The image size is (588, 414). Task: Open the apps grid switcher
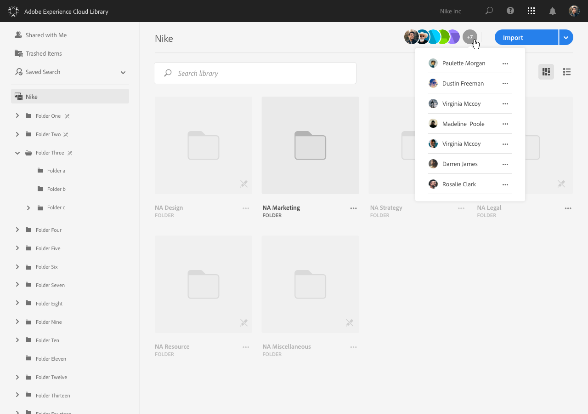point(531,11)
